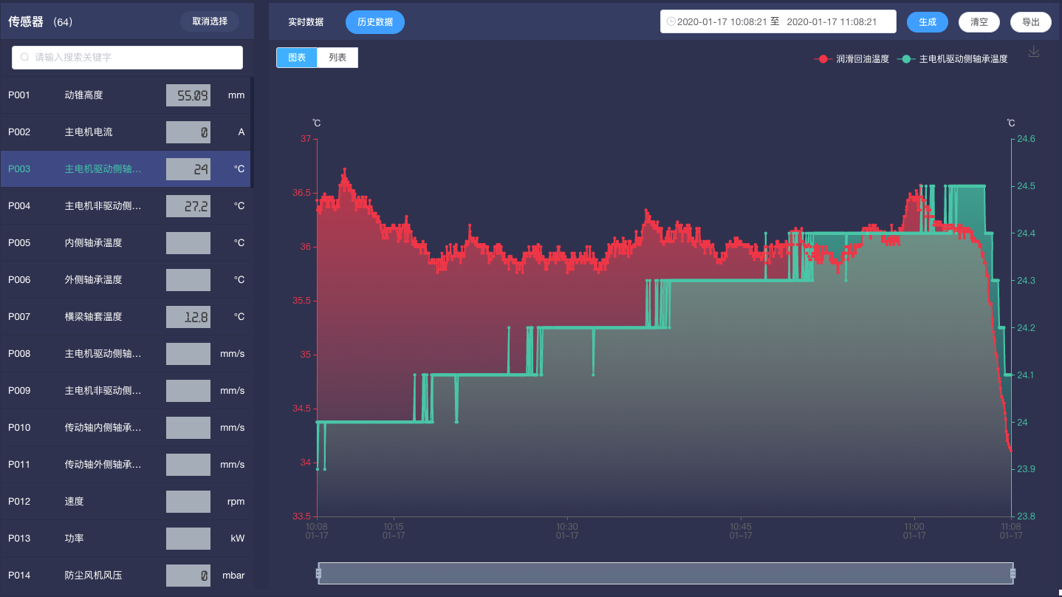This screenshot has width=1062, height=597.
Task: Click the search magnifier icon in sensor search
Action: click(x=25, y=58)
